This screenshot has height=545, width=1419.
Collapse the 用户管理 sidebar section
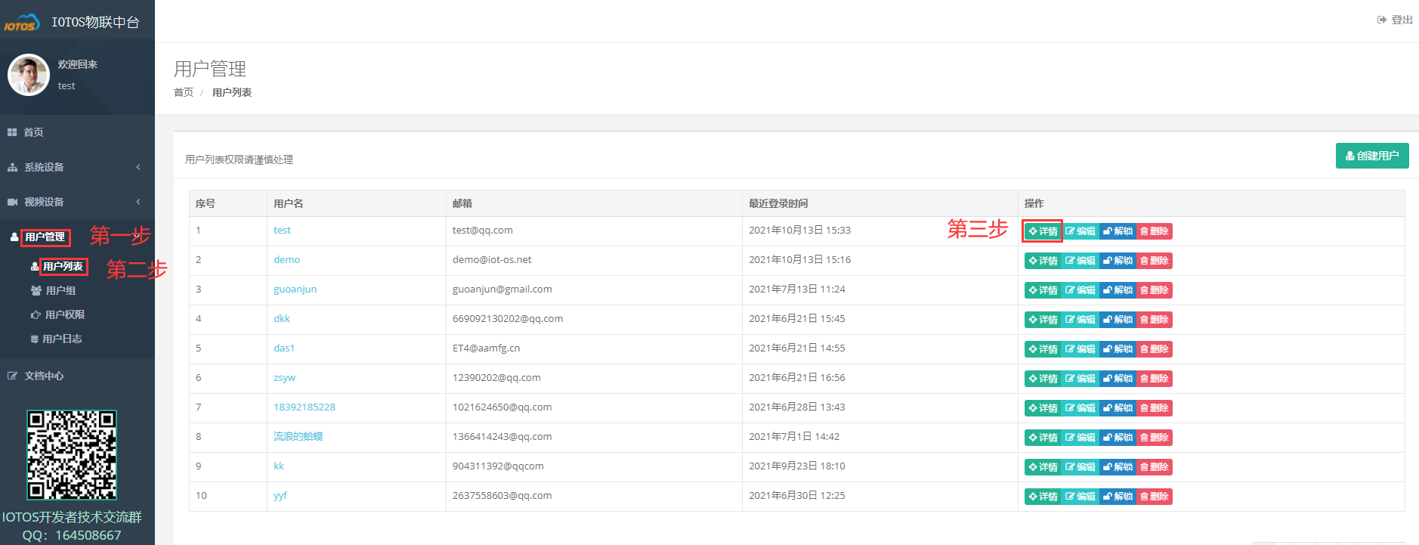coord(45,237)
